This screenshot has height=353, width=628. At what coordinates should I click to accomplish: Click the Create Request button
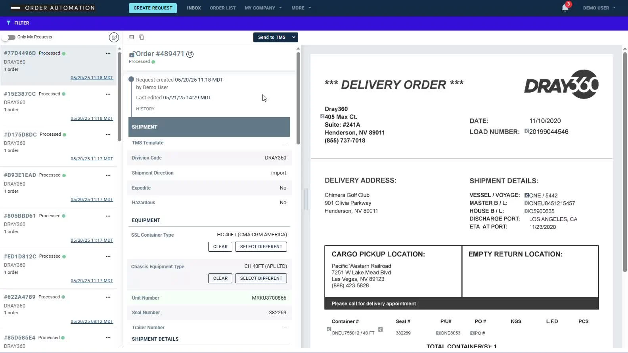[153, 8]
